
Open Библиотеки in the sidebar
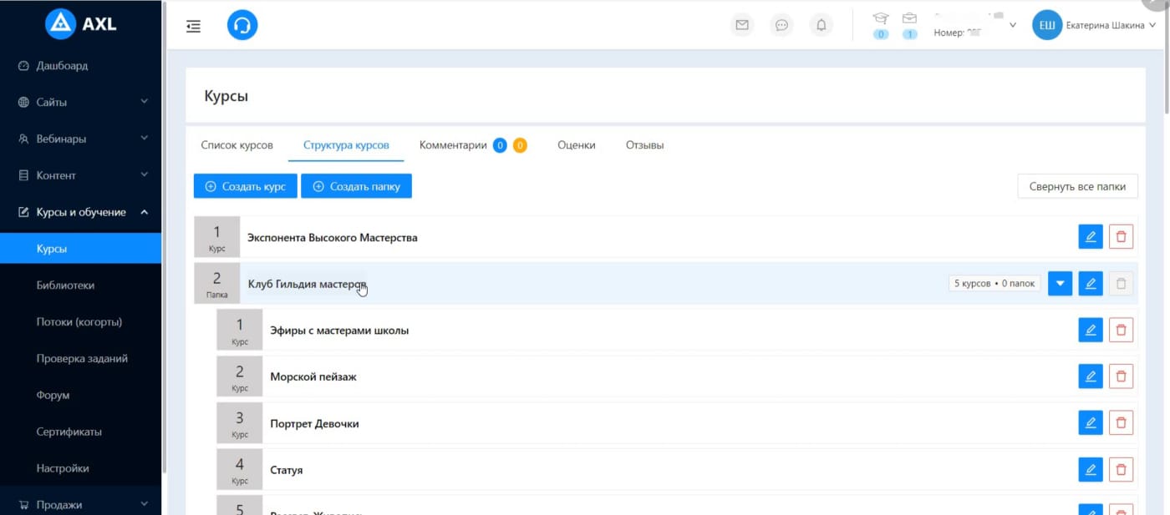pos(65,285)
